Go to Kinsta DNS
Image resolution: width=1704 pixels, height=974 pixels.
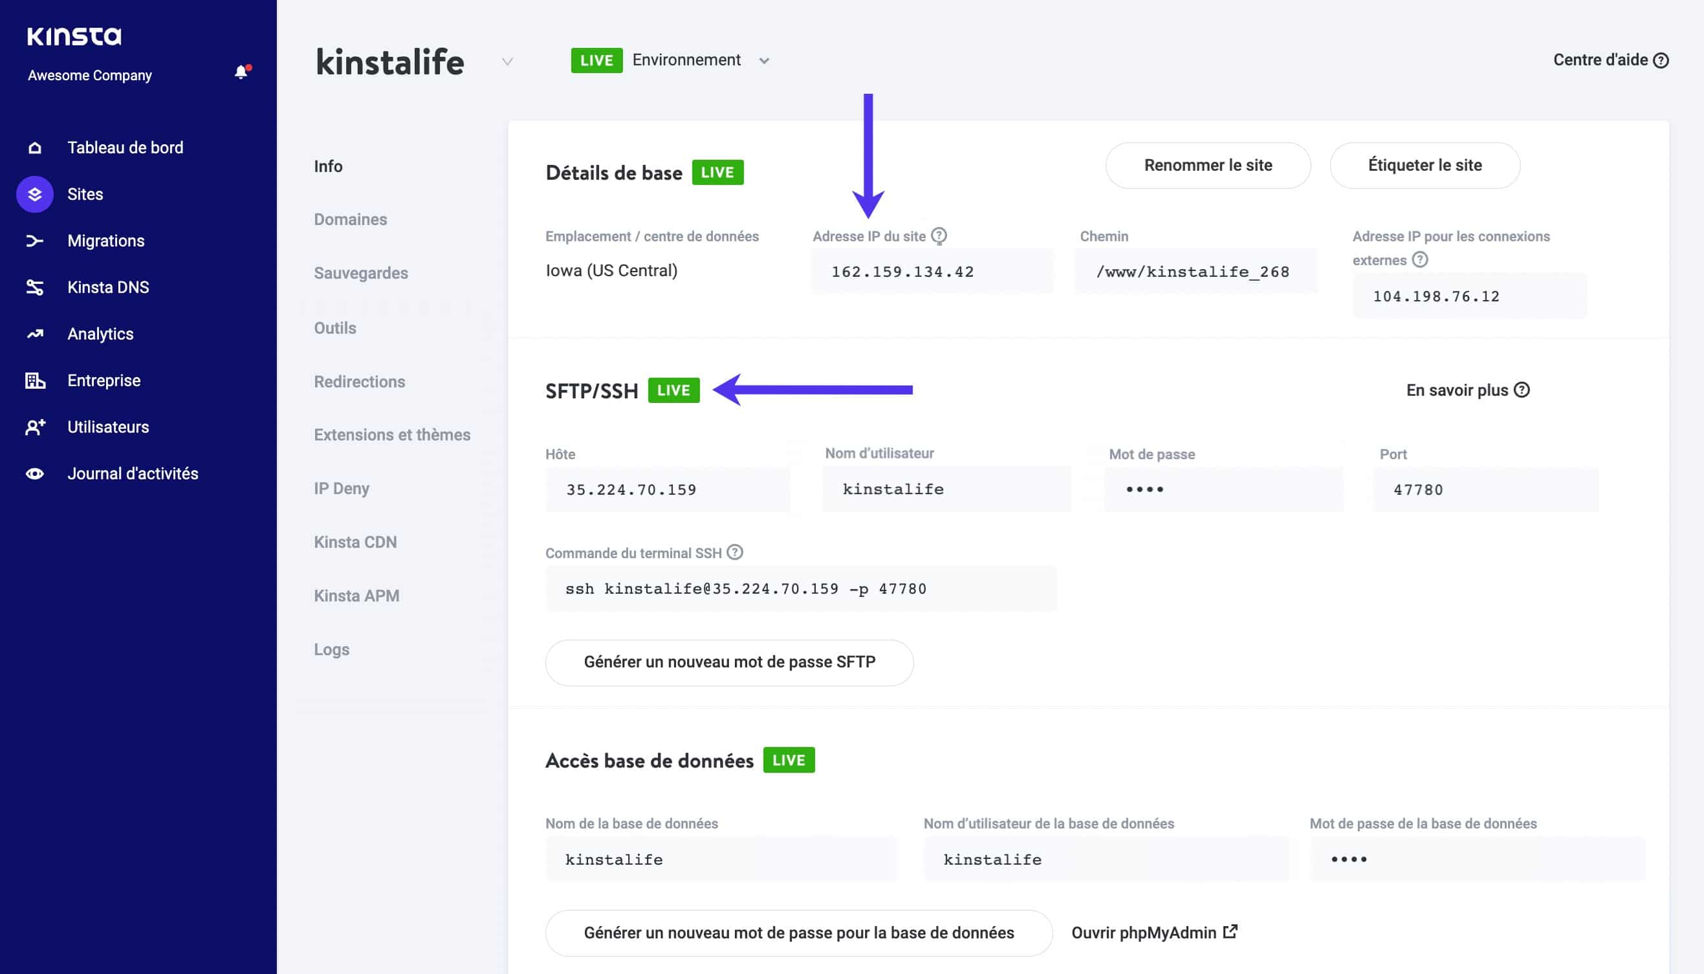(107, 287)
